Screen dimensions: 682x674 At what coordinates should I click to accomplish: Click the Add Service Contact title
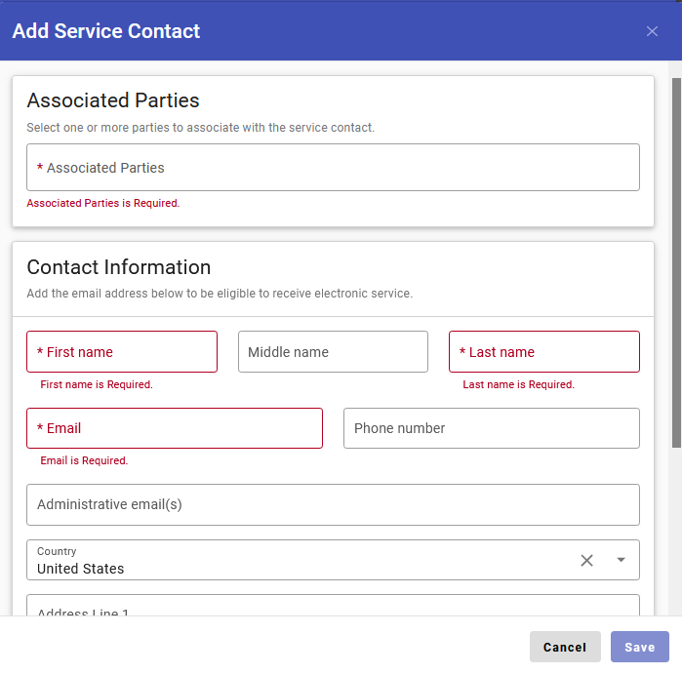tap(106, 31)
